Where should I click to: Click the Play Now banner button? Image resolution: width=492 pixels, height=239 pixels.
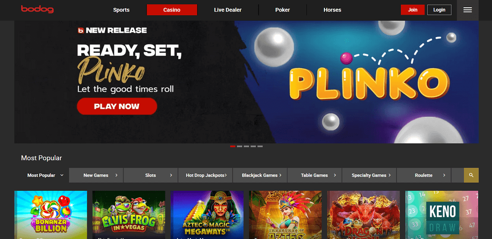point(117,106)
